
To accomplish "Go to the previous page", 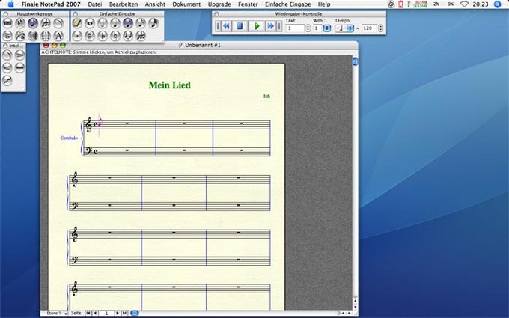I will (95, 313).
